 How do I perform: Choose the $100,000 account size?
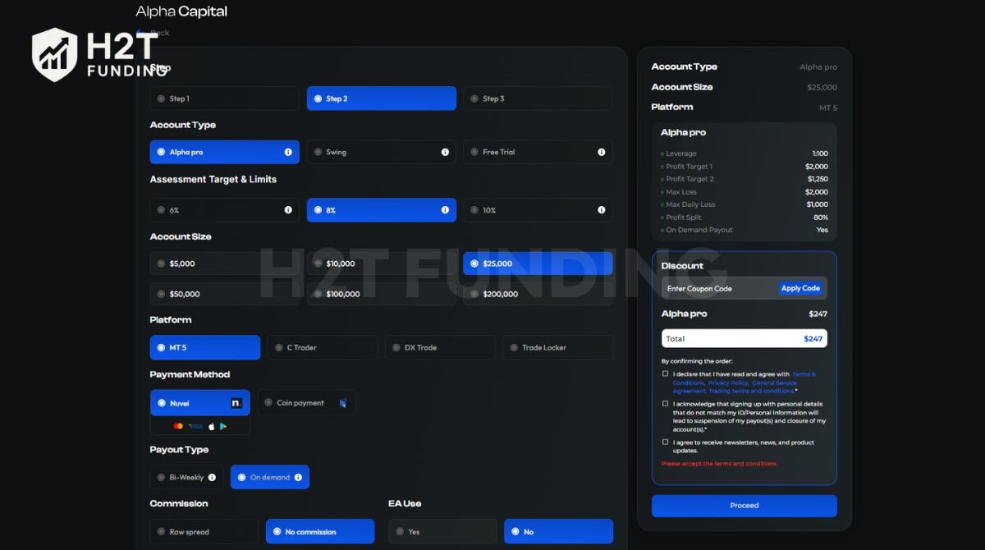tap(381, 294)
